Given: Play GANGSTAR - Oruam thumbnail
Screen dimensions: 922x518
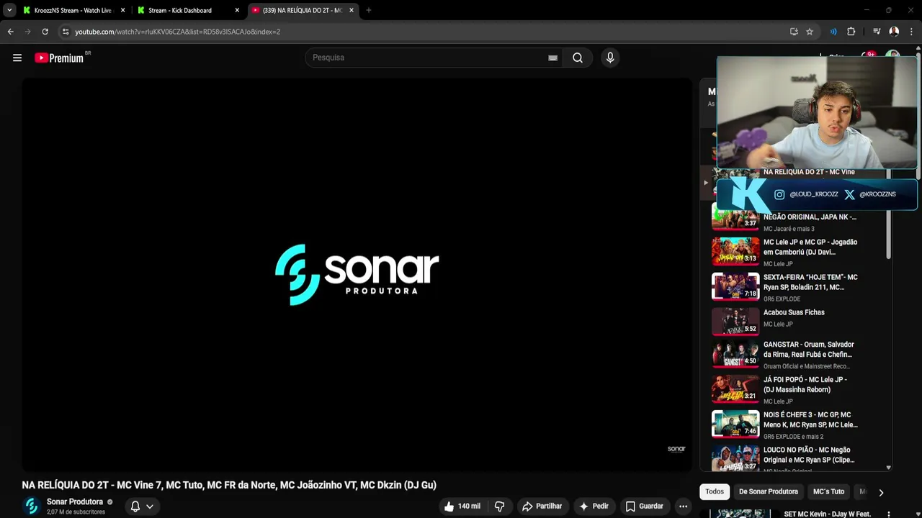Looking at the screenshot, I should (735, 355).
